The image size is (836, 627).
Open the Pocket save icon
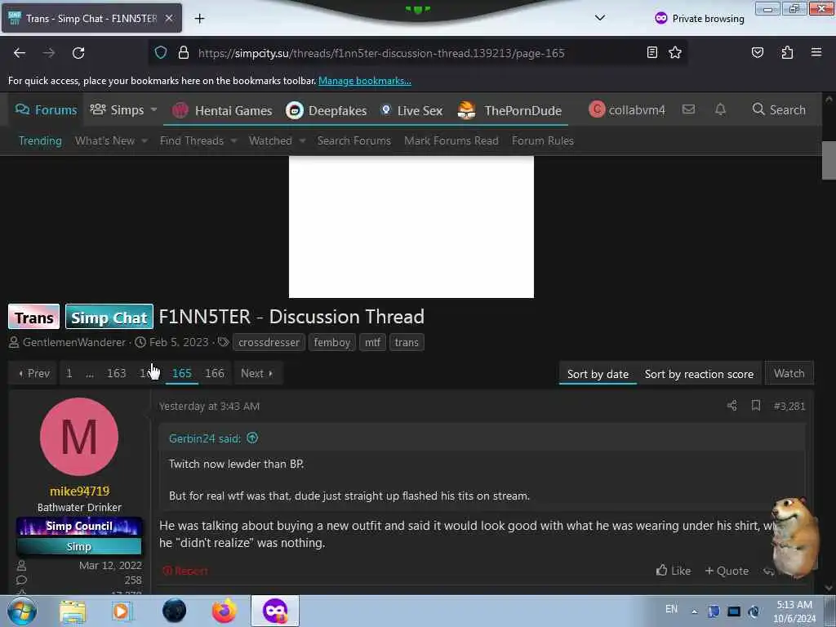pyautogui.click(x=758, y=52)
